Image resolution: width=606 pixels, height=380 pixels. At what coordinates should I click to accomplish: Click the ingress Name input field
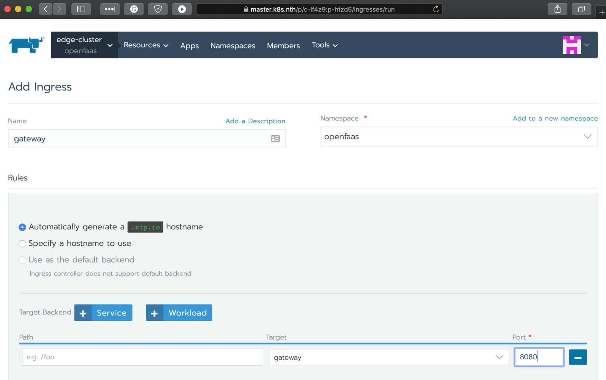coord(147,139)
